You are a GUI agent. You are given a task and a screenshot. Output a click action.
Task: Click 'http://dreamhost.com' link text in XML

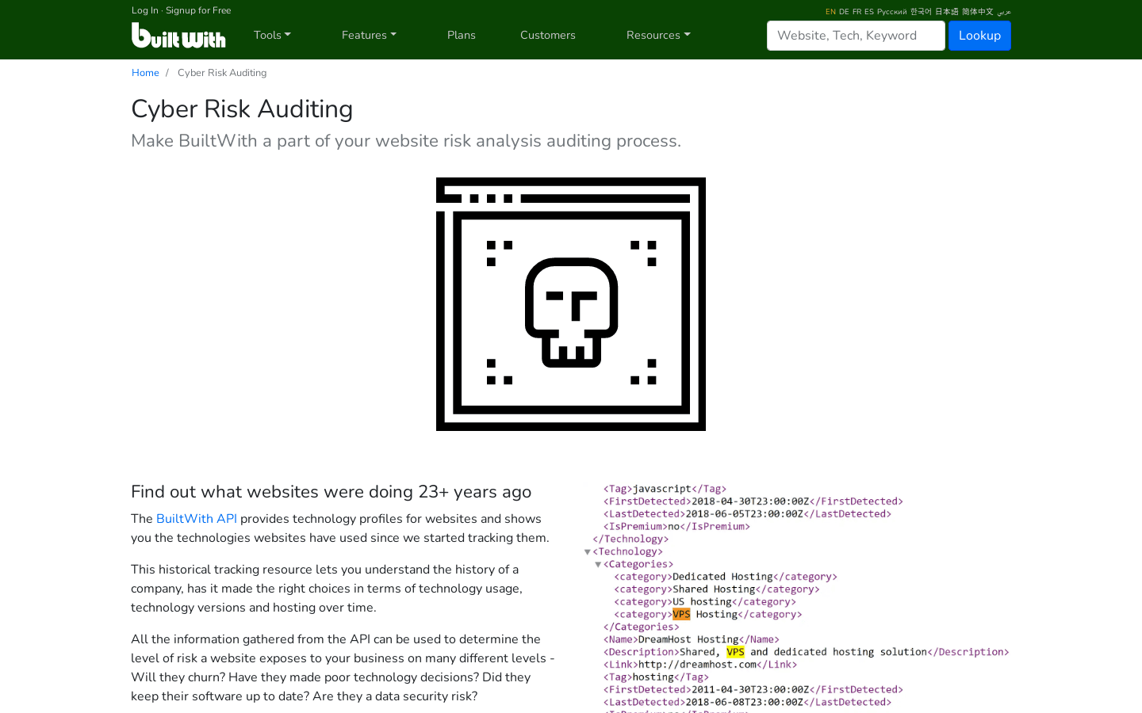coord(697,665)
